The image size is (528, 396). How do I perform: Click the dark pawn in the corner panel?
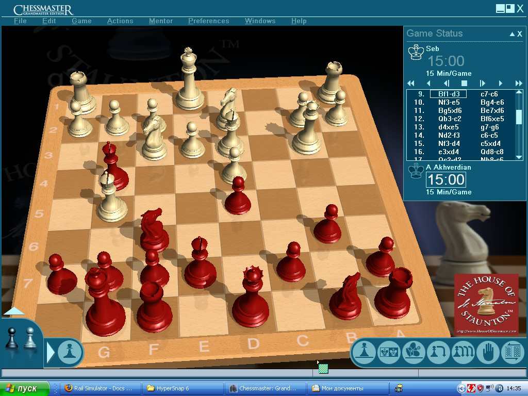(12, 338)
